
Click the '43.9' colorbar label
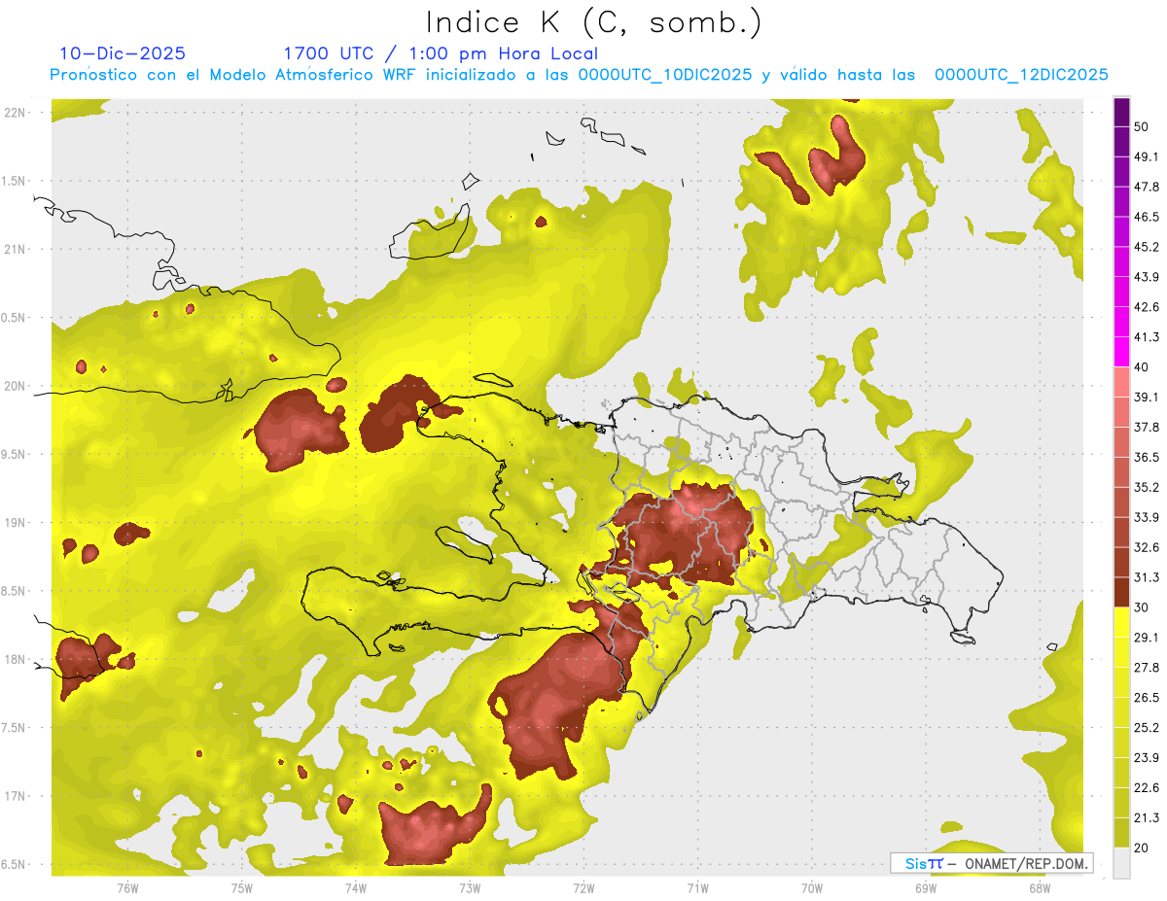pos(1147,277)
